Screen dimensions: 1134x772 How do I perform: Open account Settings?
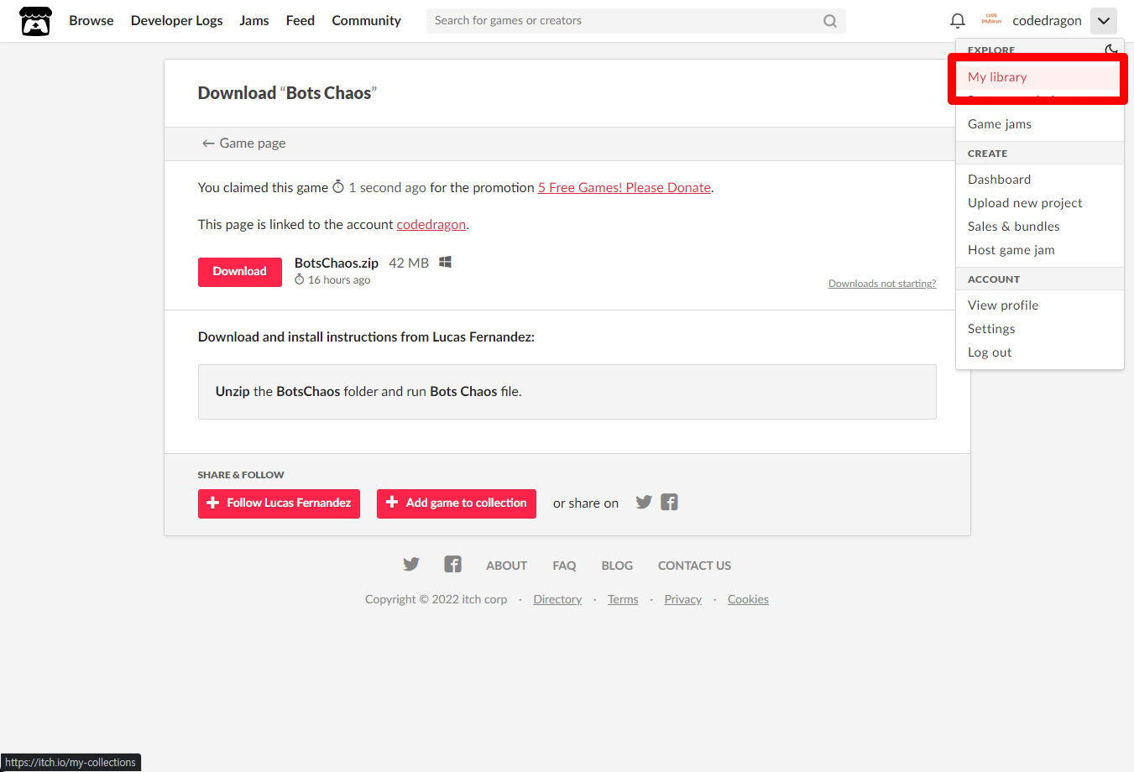1040,329
